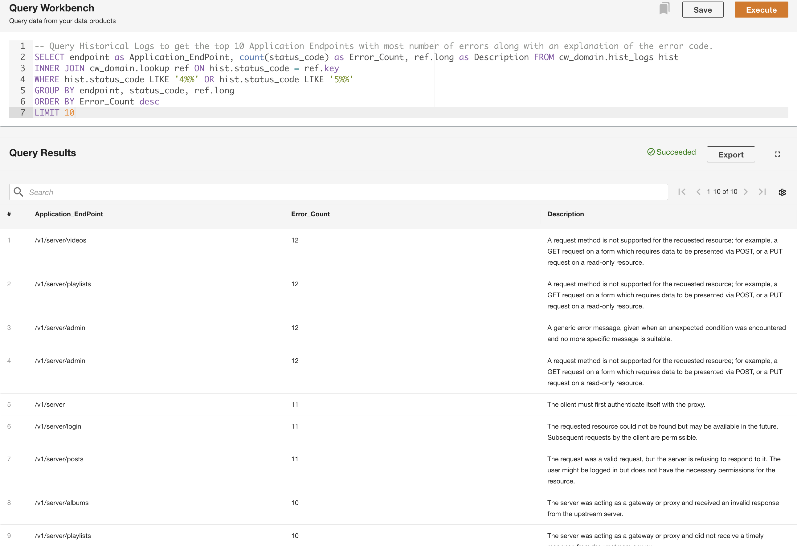Select row 1 /v1/server/videos endpoint

pos(61,240)
